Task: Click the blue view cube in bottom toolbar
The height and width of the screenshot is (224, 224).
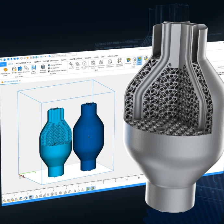Action: pos(20,199)
